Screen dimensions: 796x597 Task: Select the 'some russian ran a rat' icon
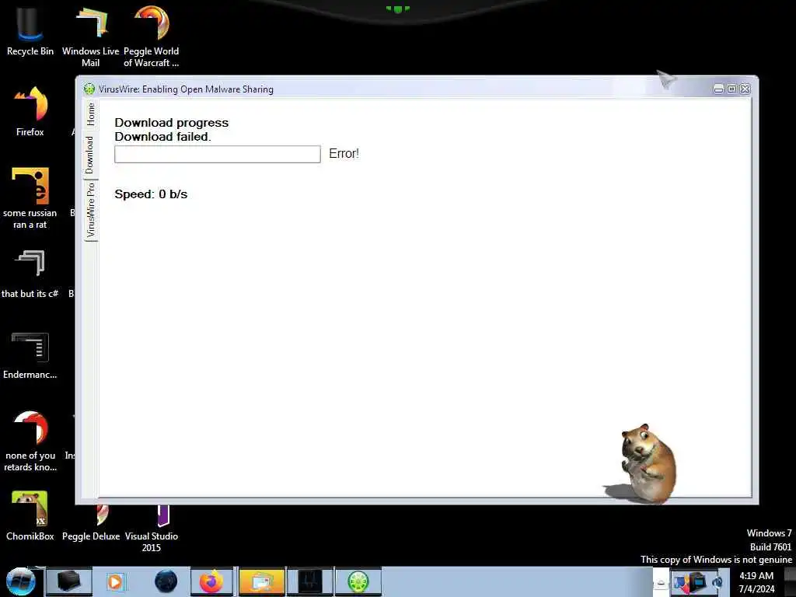click(30, 198)
